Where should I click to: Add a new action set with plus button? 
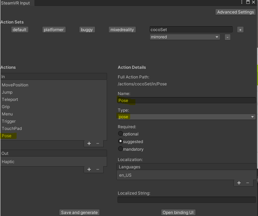pyautogui.click(x=240, y=30)
